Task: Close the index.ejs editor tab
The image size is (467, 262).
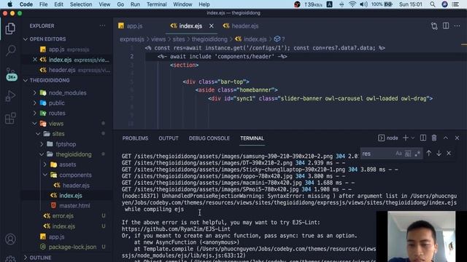Action: (x=211, y=26)
